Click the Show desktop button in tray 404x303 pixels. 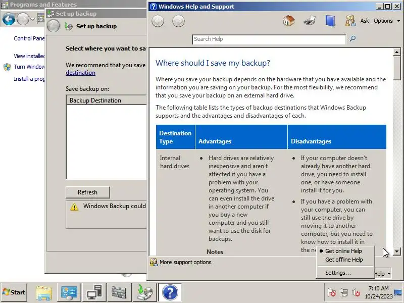[x=399, y=292]
